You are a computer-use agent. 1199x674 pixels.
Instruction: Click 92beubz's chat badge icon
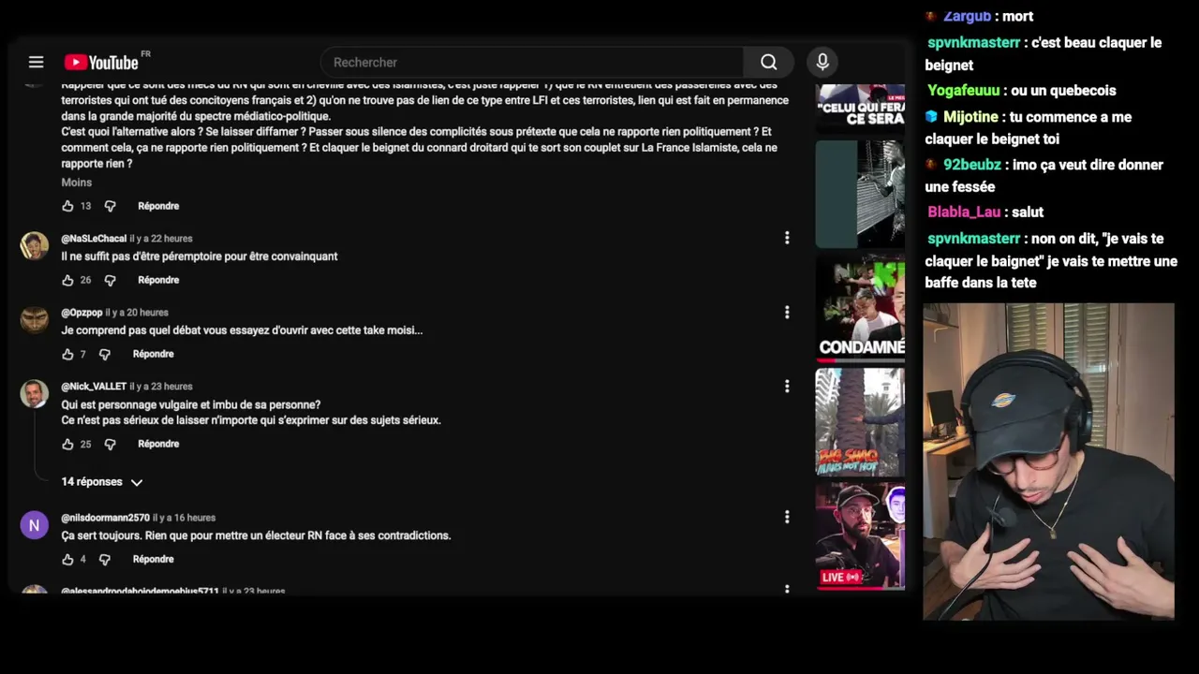tap(931, 165)
